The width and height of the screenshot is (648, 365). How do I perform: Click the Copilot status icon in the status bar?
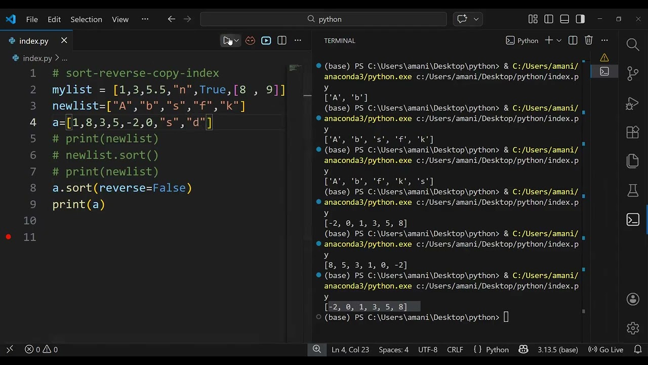[x=523, y=349]
